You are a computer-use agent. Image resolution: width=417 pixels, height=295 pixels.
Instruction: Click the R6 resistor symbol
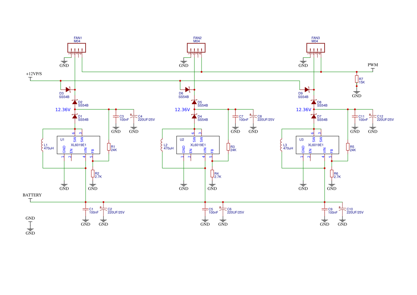click(x=332, y=174)
